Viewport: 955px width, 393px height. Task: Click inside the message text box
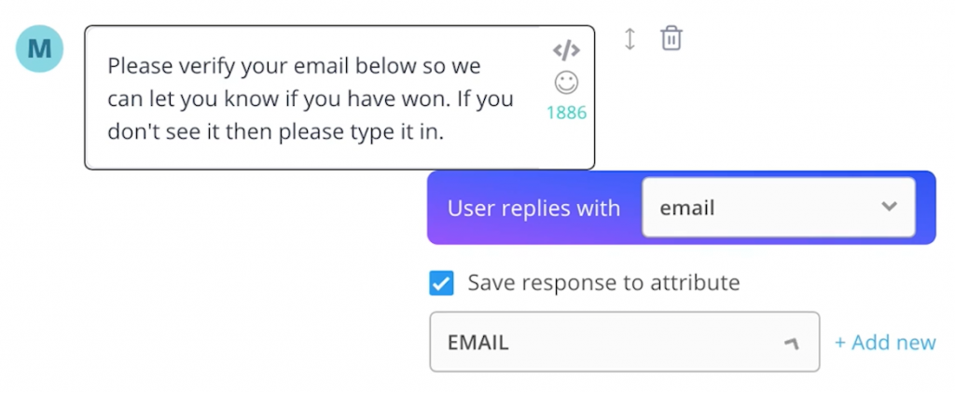tap(339, 98)
